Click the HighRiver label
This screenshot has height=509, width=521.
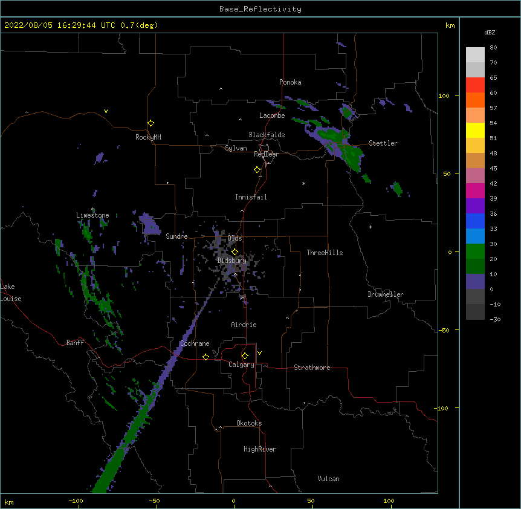pyautogui.click(x=260, y=449)
